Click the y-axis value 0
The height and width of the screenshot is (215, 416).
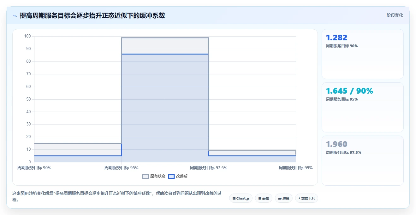coord(30,162)
